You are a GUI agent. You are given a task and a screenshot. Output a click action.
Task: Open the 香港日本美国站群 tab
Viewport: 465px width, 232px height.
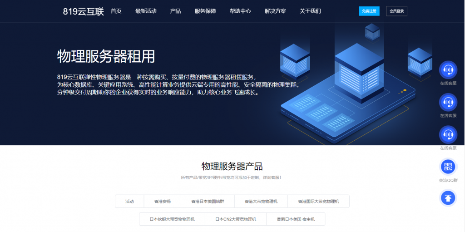(x=207, y=201)
